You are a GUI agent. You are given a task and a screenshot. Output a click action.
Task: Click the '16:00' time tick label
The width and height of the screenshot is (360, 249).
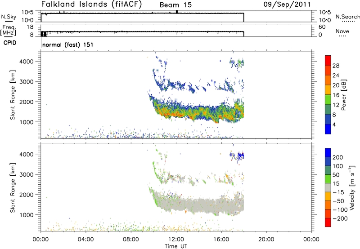point(221,240)
